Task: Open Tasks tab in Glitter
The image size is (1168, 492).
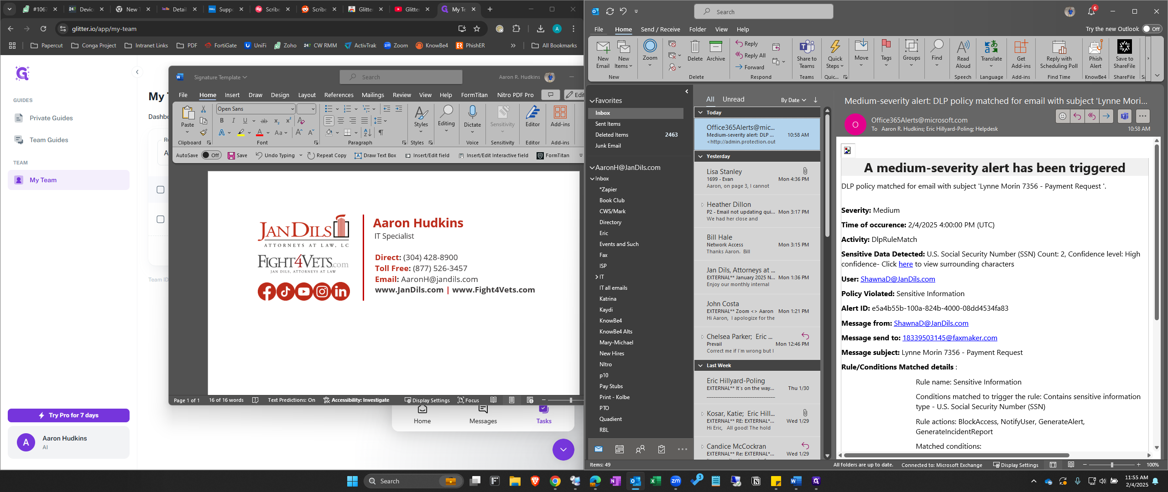Action: pos(543,415)
